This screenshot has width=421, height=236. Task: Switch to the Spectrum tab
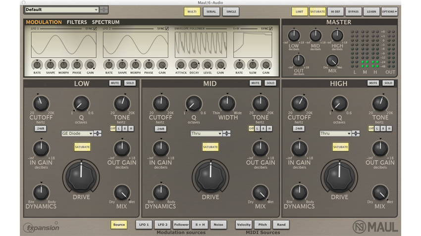tap(105, 22)
